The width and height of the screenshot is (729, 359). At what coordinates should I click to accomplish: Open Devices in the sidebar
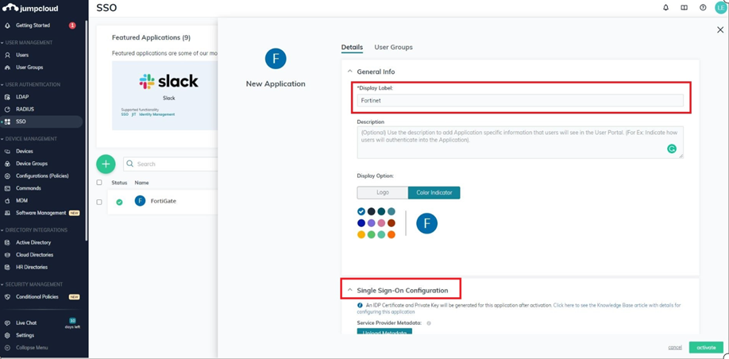point(25,151)
